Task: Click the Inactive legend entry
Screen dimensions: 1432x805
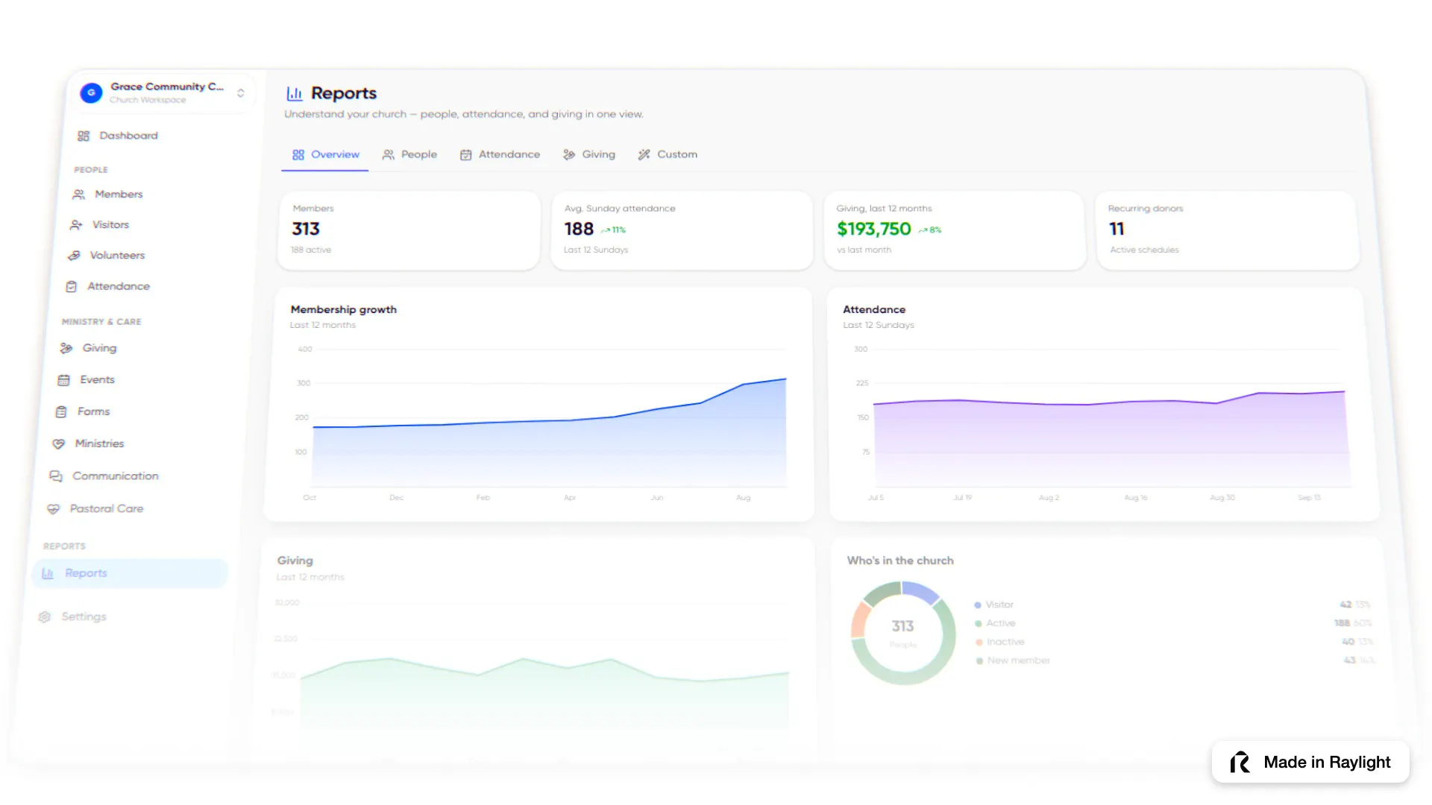Action: point(1000,642)
